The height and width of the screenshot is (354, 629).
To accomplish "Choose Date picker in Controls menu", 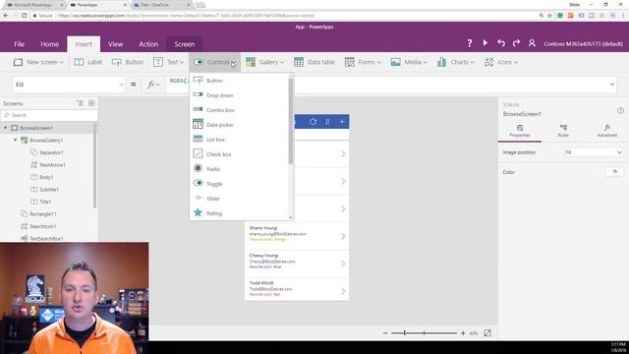I will [x=239, y=125].
